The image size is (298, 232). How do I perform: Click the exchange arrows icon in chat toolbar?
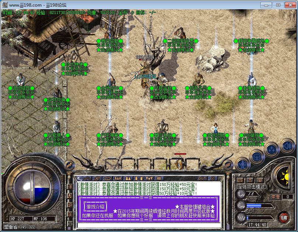click(x=97, y=178)
